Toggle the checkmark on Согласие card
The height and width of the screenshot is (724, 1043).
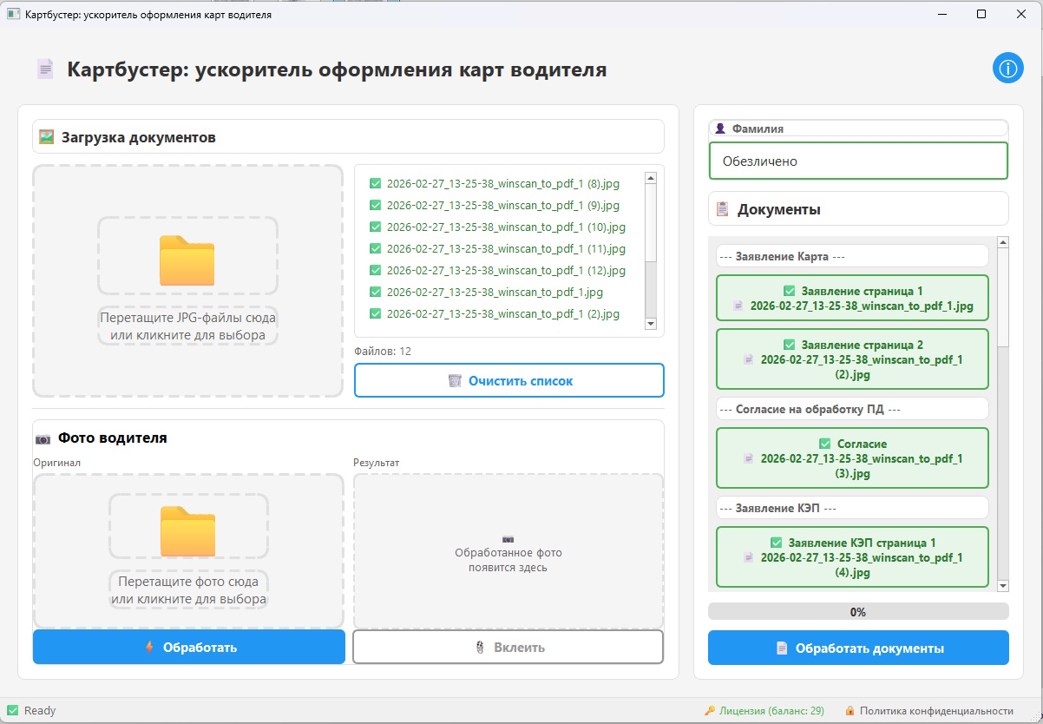(x=825, y=444)
